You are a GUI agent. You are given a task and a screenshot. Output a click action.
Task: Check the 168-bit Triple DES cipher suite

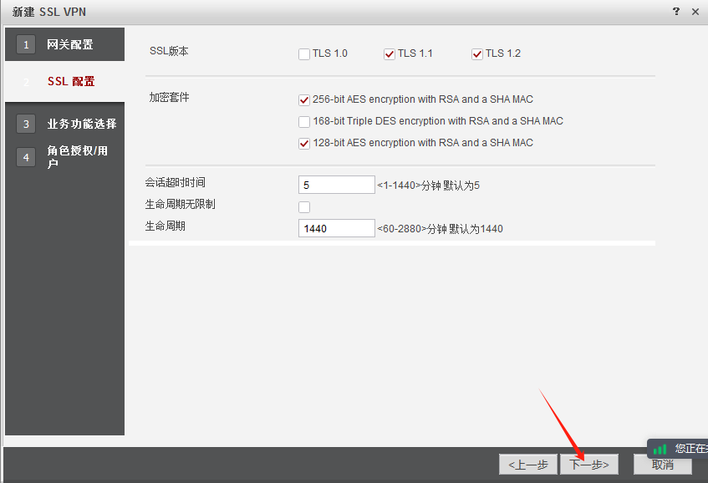click(x=304, y=121)
